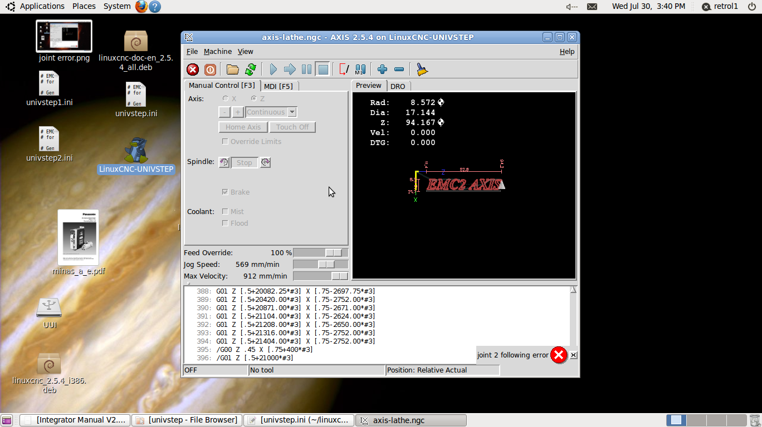Screen dimensions: 762x427
Task: Zoom in the preview with plus icon
Action: coord(382,69)
